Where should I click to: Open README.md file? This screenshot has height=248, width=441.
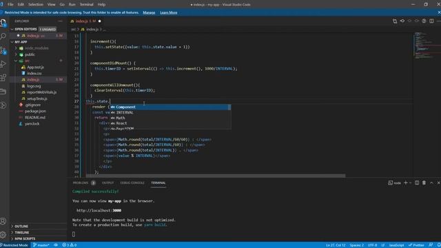[35, 118]
